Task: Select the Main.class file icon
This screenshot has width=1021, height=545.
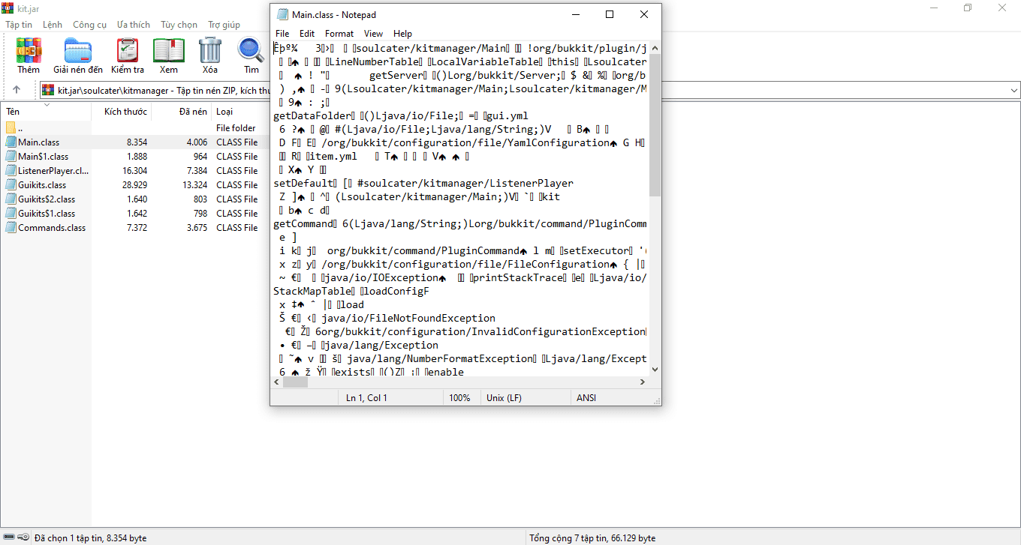Action: pyautogui.click(x=11, y=142)
